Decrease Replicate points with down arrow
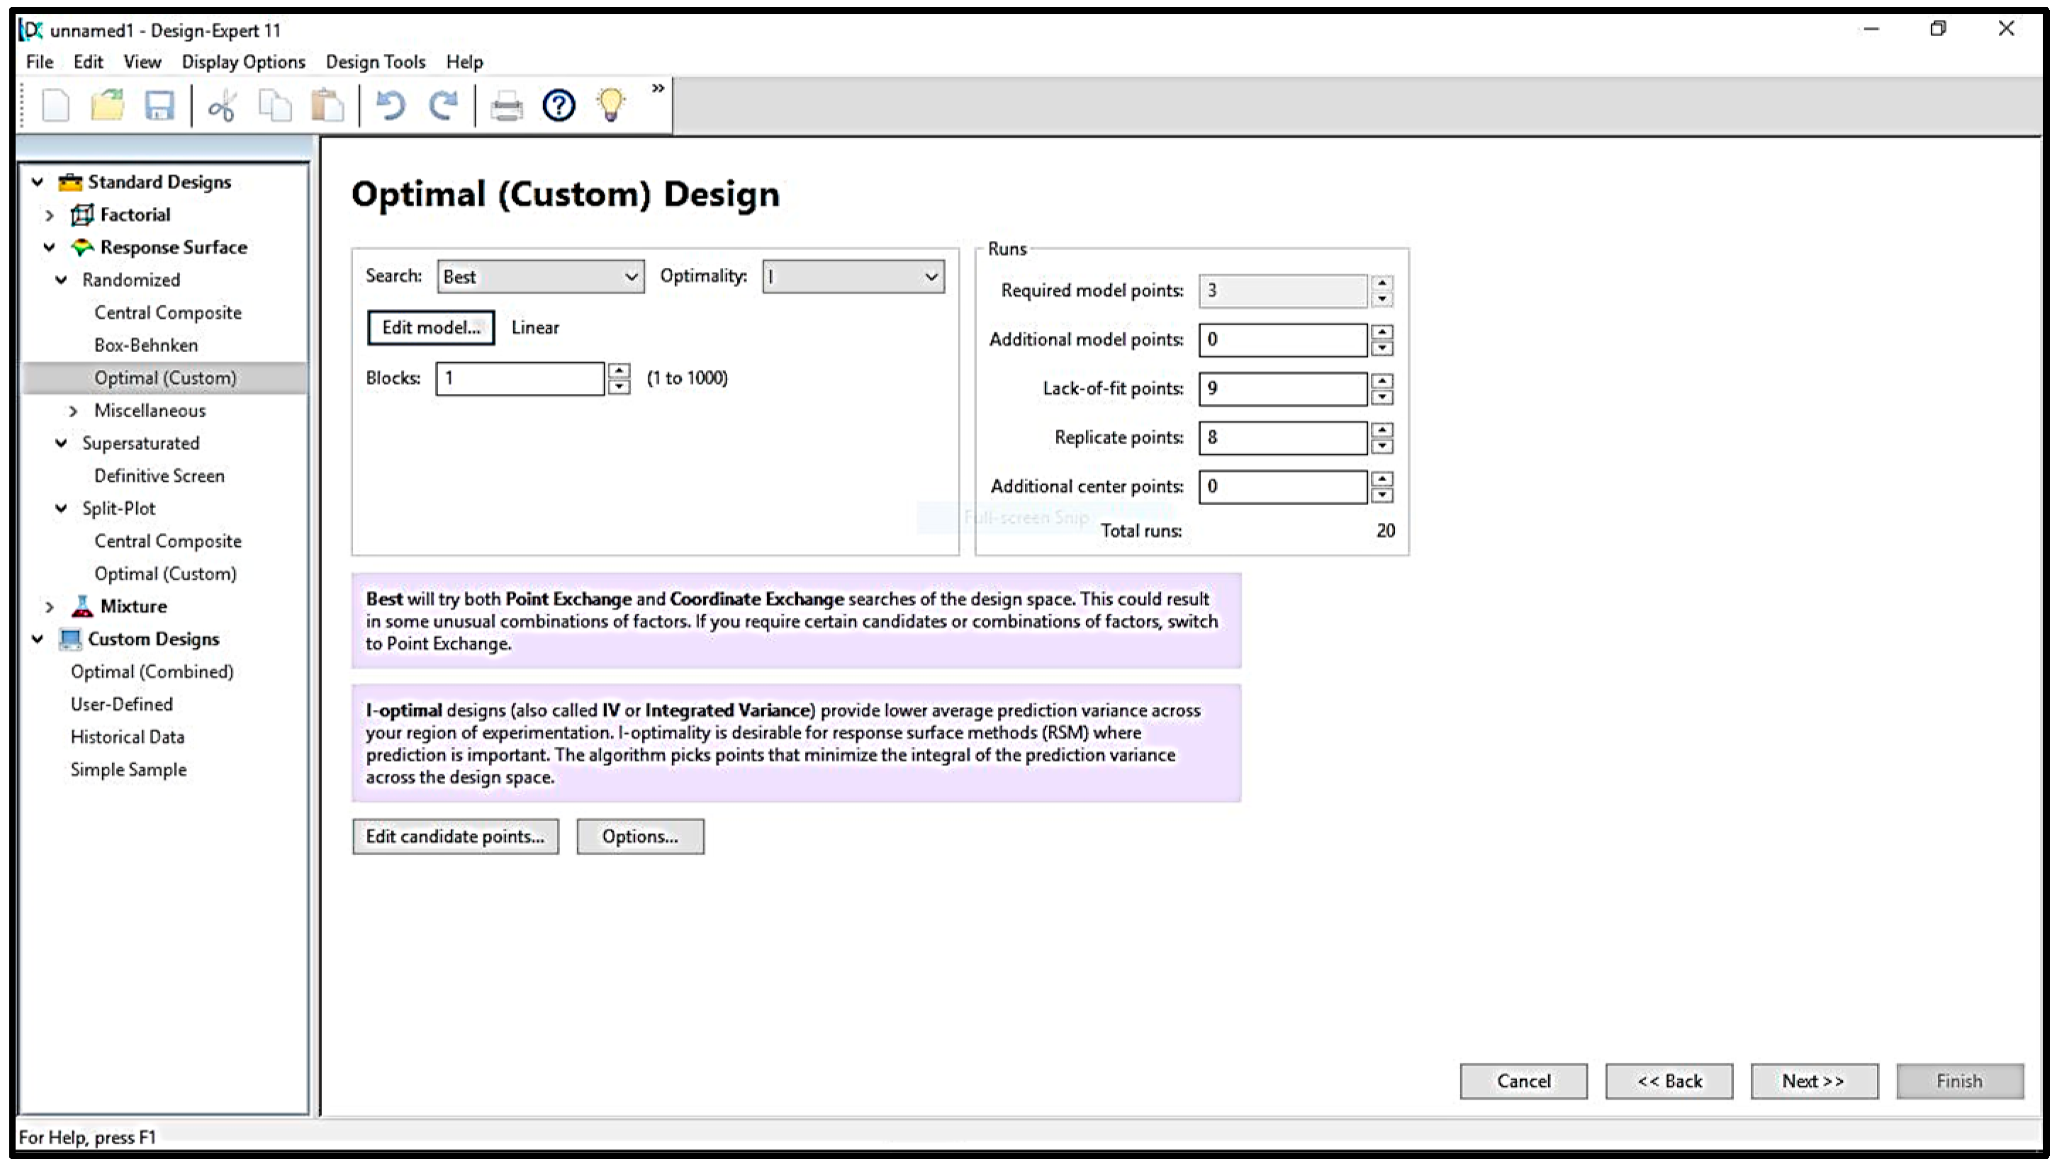 pyautogui.click(x=1381, y=446)
